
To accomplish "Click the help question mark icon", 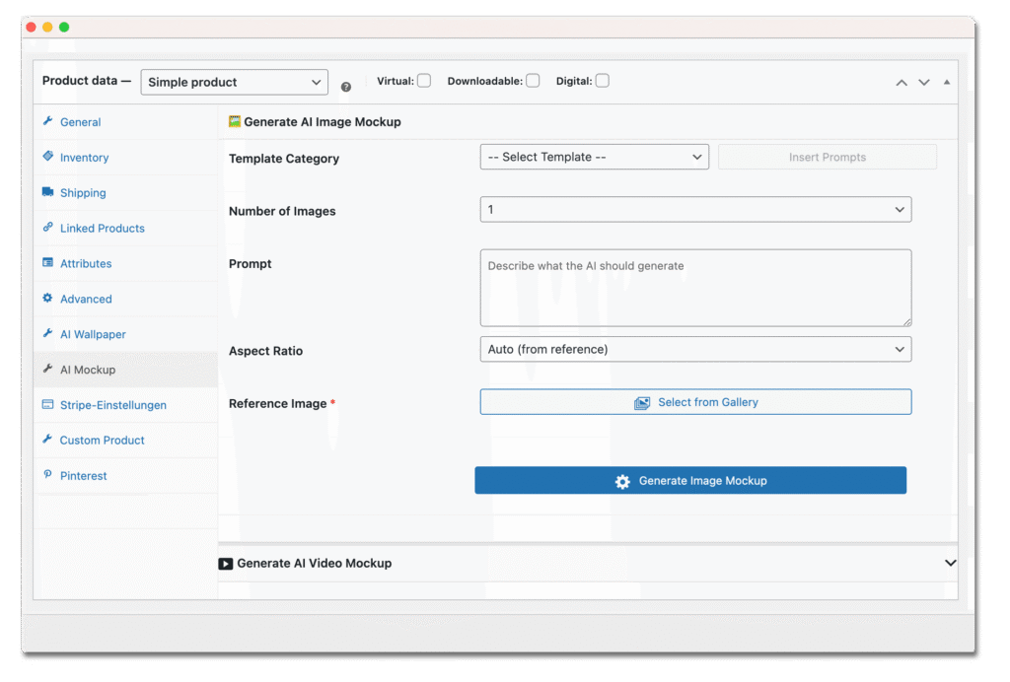I will (346, 87).
